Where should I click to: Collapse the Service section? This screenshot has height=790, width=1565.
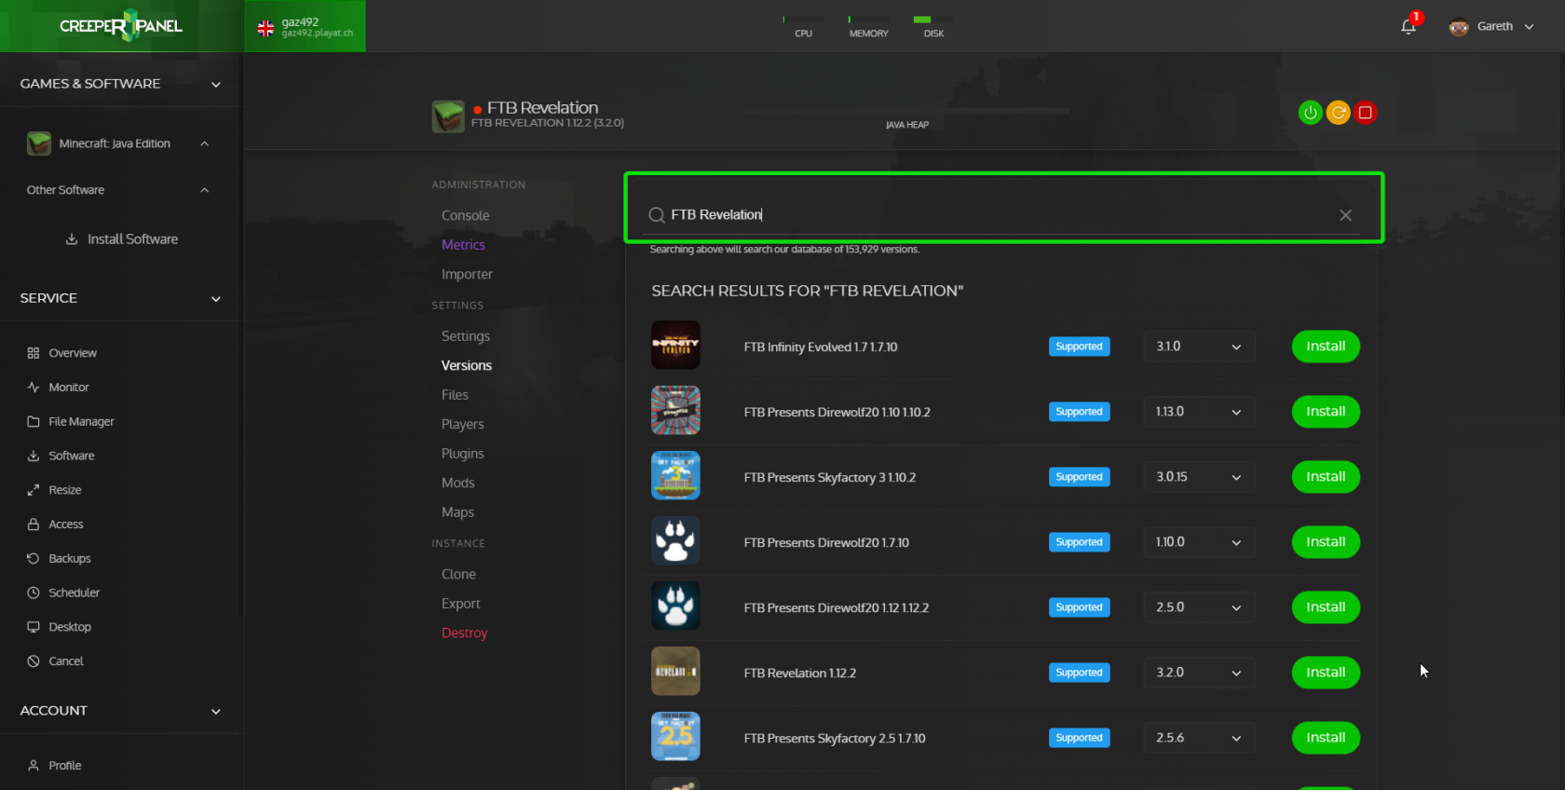(216, 299)
